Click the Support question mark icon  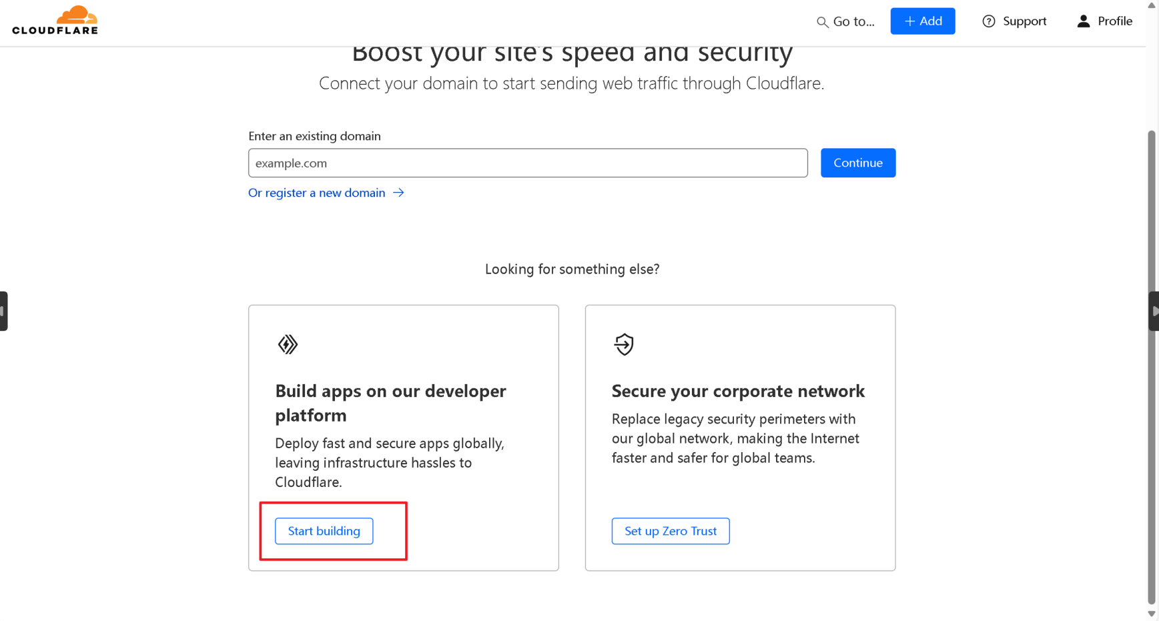[x=988, y=21]
